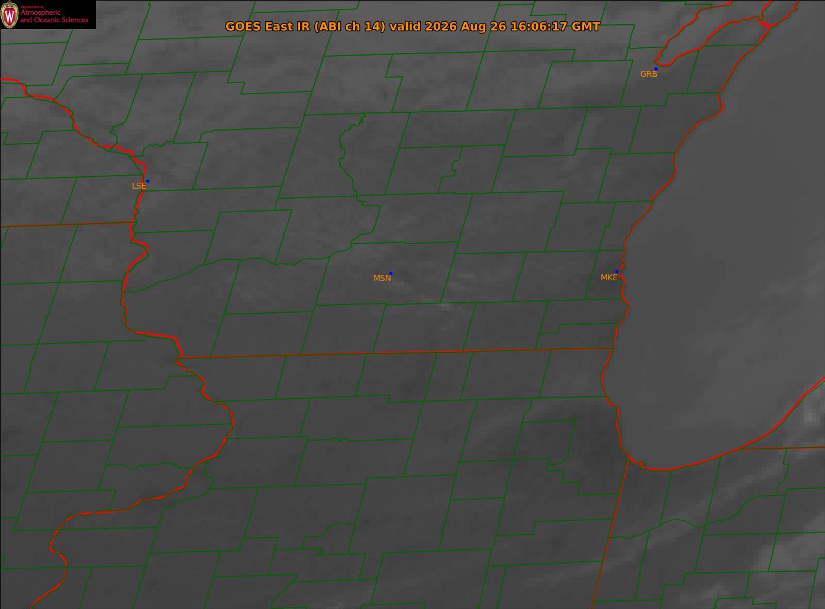
Task: Click the 'Atmospheric' text in the logo
Action: (x=40, y=12)
